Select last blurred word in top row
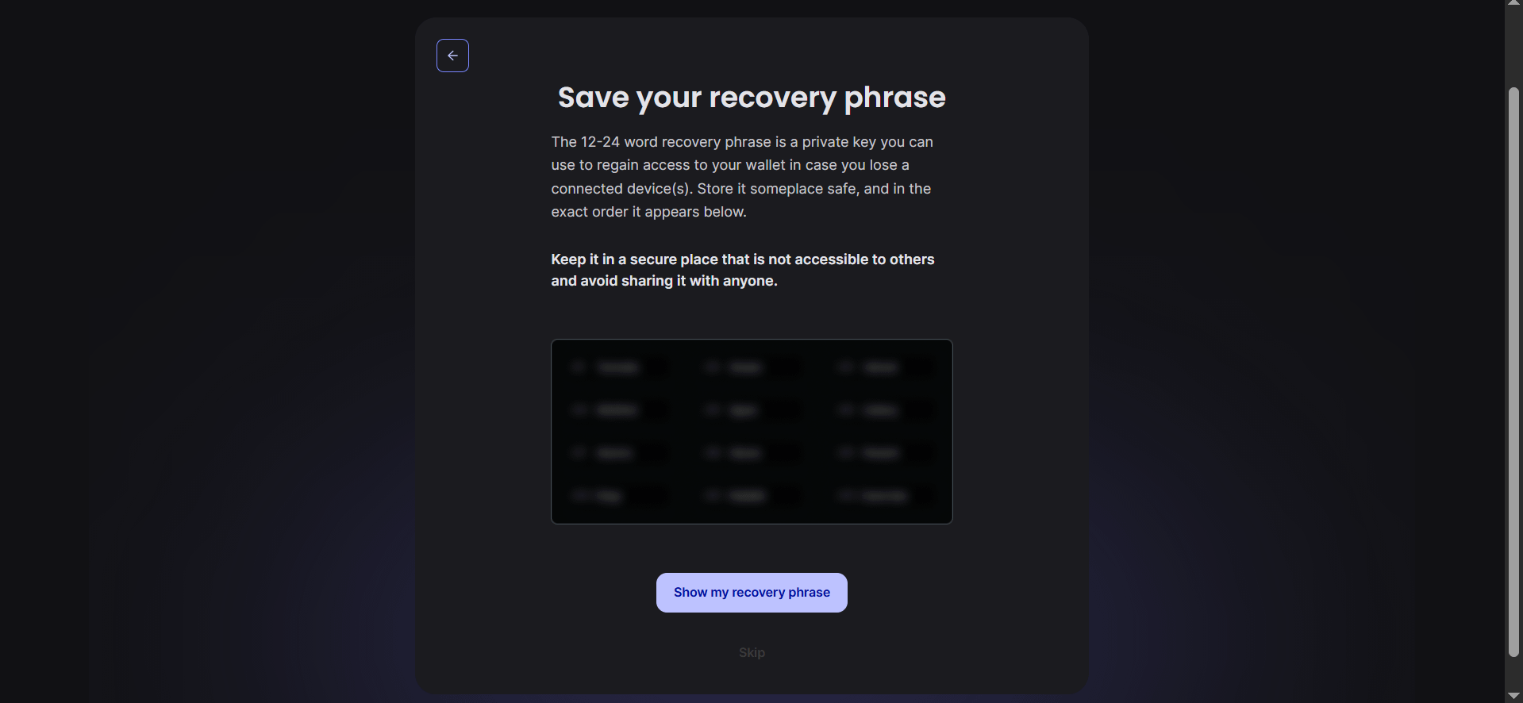The width and height of the screenshot is (1523, 703). pyautogui.click(x=881, y=367)
